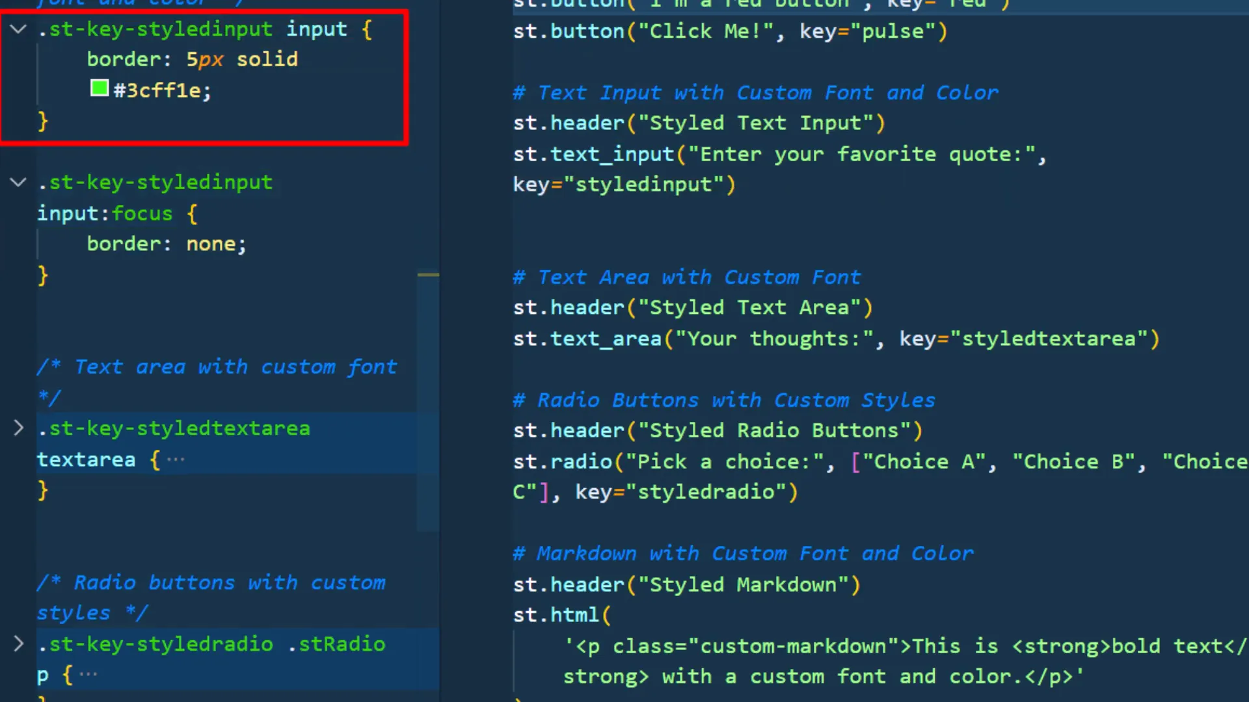Open the ··· folded body of p rule
The height and width of the screenshot is (702, 1249).
pos(88,673)
